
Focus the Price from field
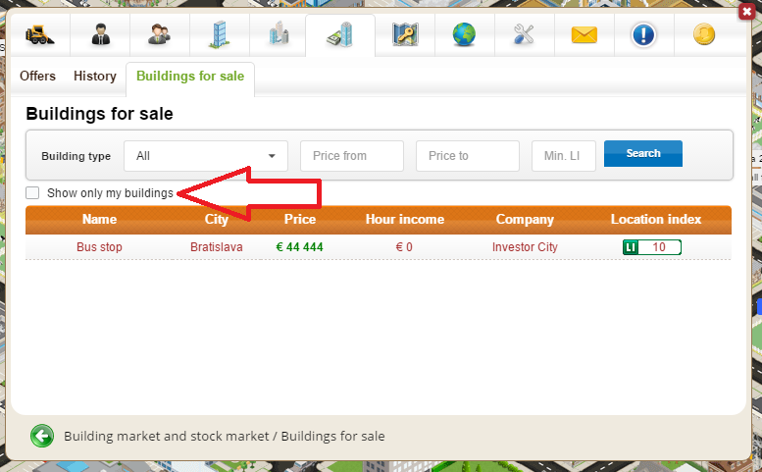point(352,156)
